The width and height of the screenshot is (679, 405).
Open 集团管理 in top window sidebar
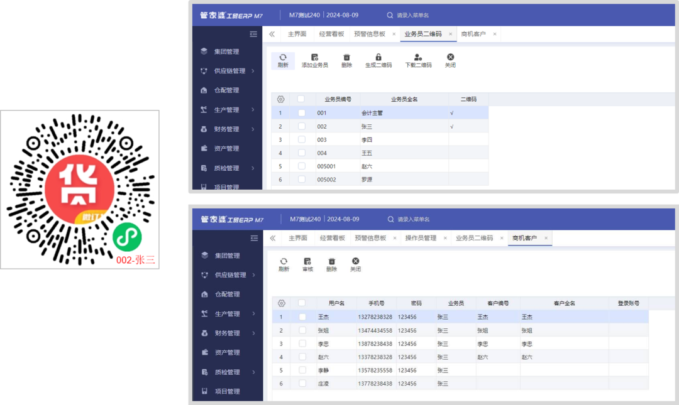(x=227, y=51)
